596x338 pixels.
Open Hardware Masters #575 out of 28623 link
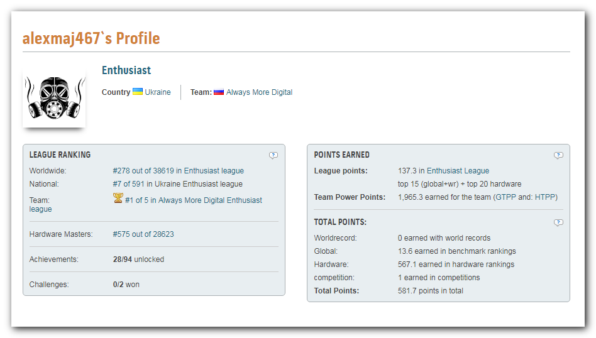(143, 234)
